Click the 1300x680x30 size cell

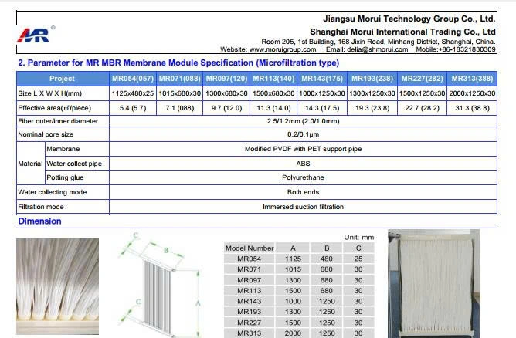(226, 93)
